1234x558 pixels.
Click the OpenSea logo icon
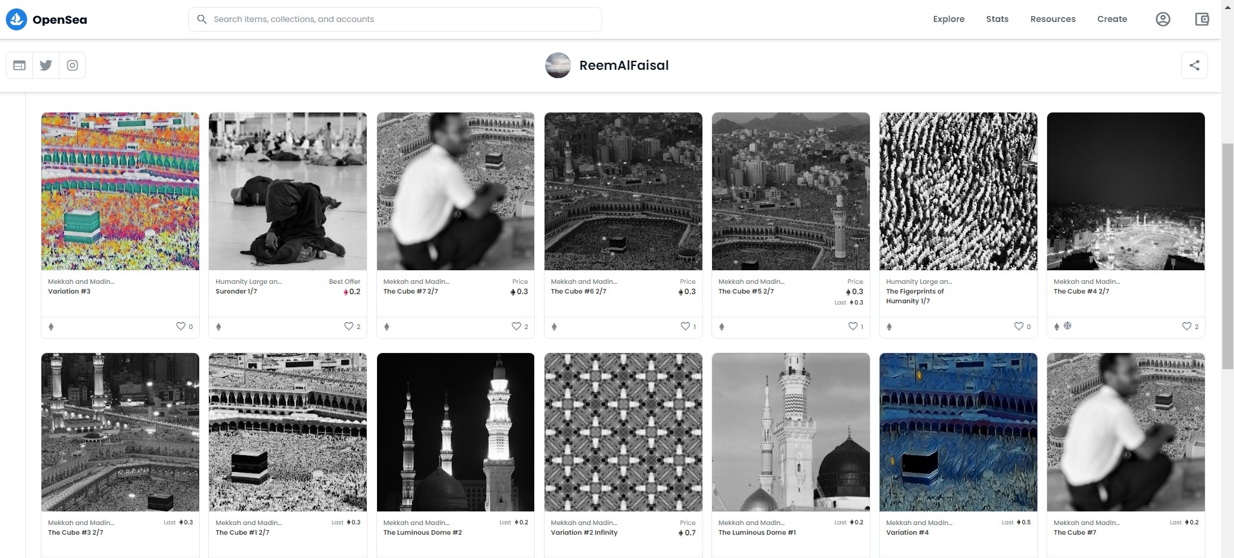click(17, 19)
